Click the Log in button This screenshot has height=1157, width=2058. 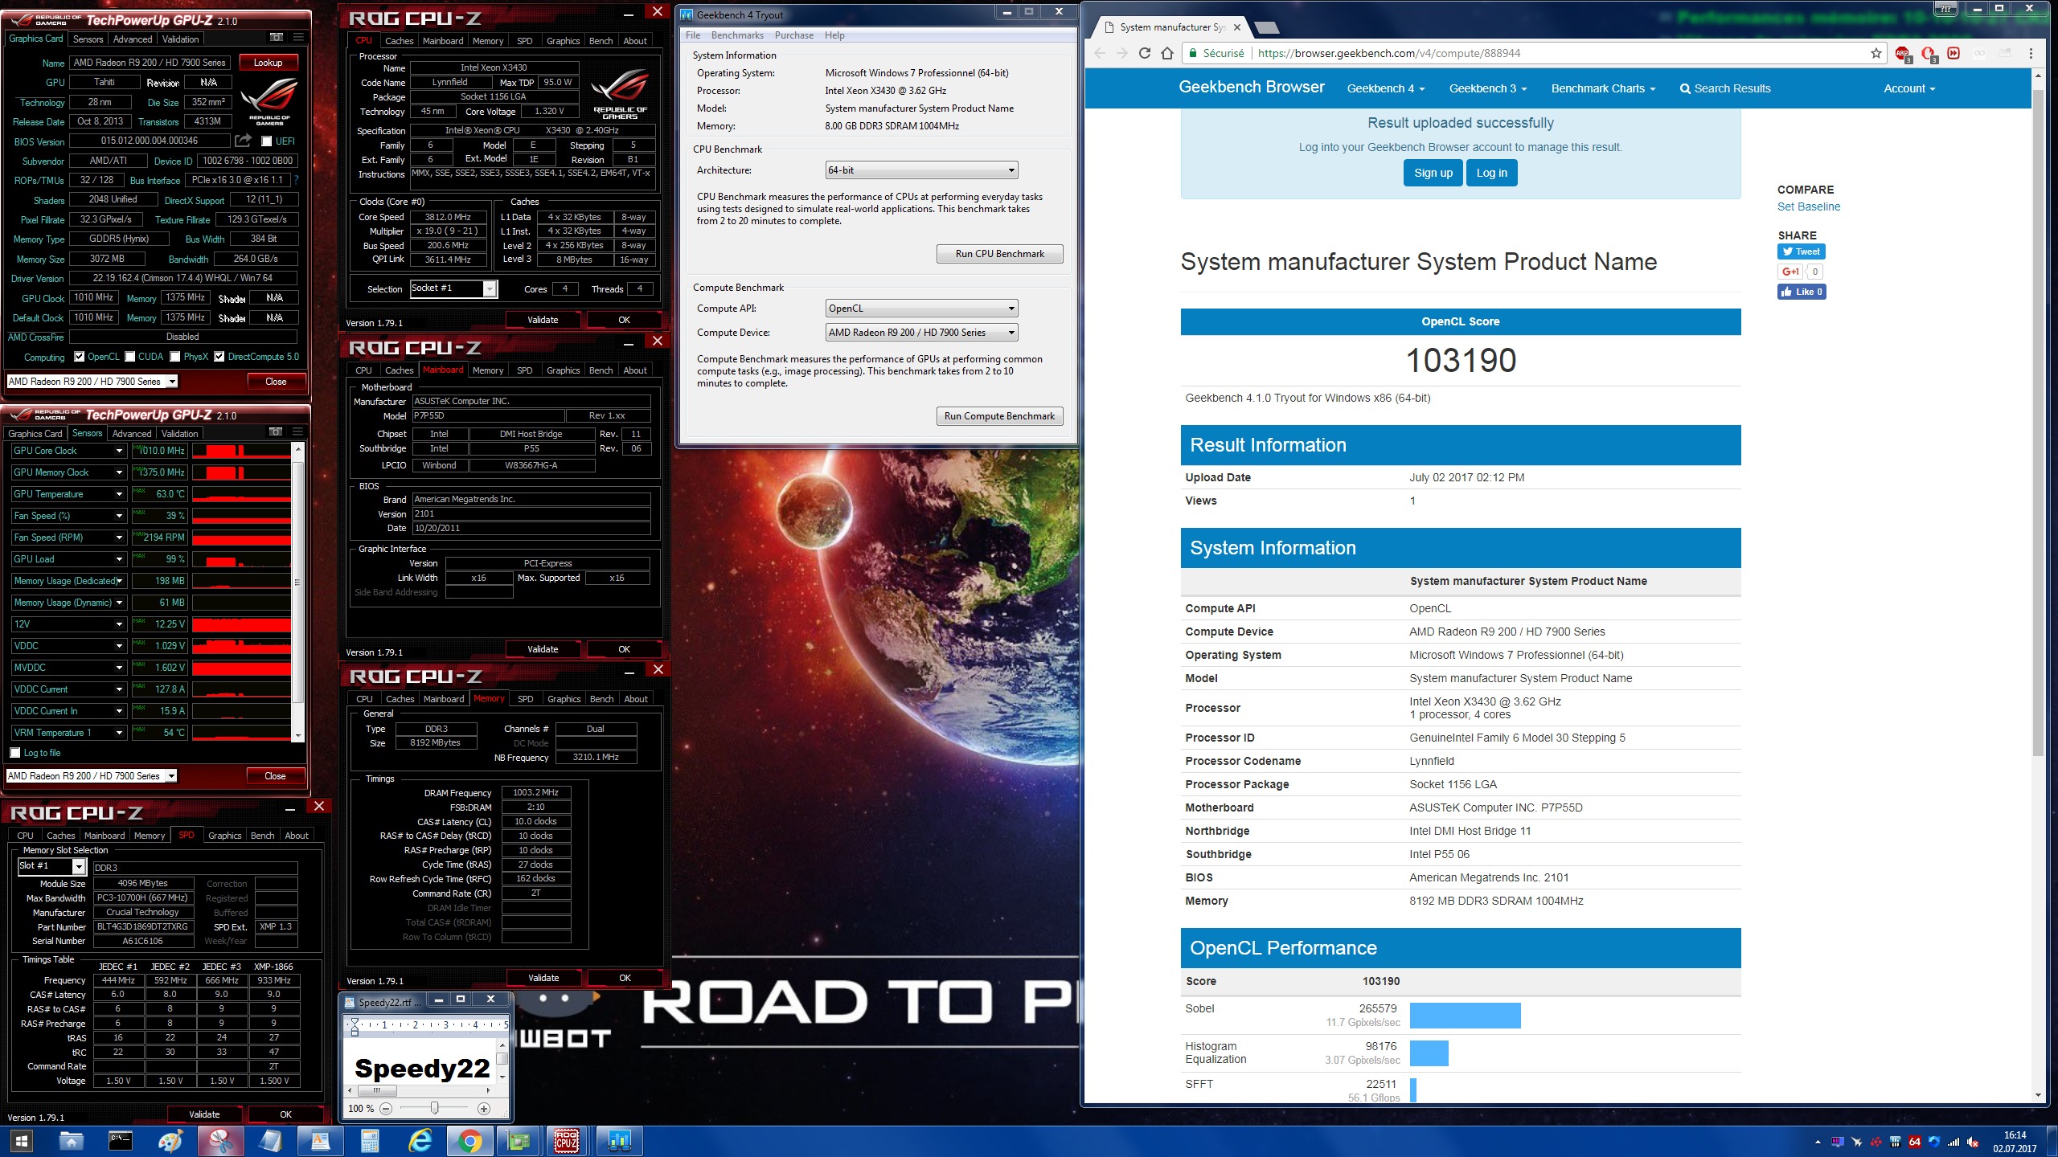tap(1491, 173)
